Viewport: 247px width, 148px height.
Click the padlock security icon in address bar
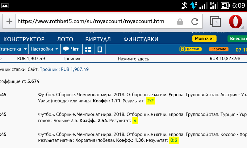[x=180, y=22]
